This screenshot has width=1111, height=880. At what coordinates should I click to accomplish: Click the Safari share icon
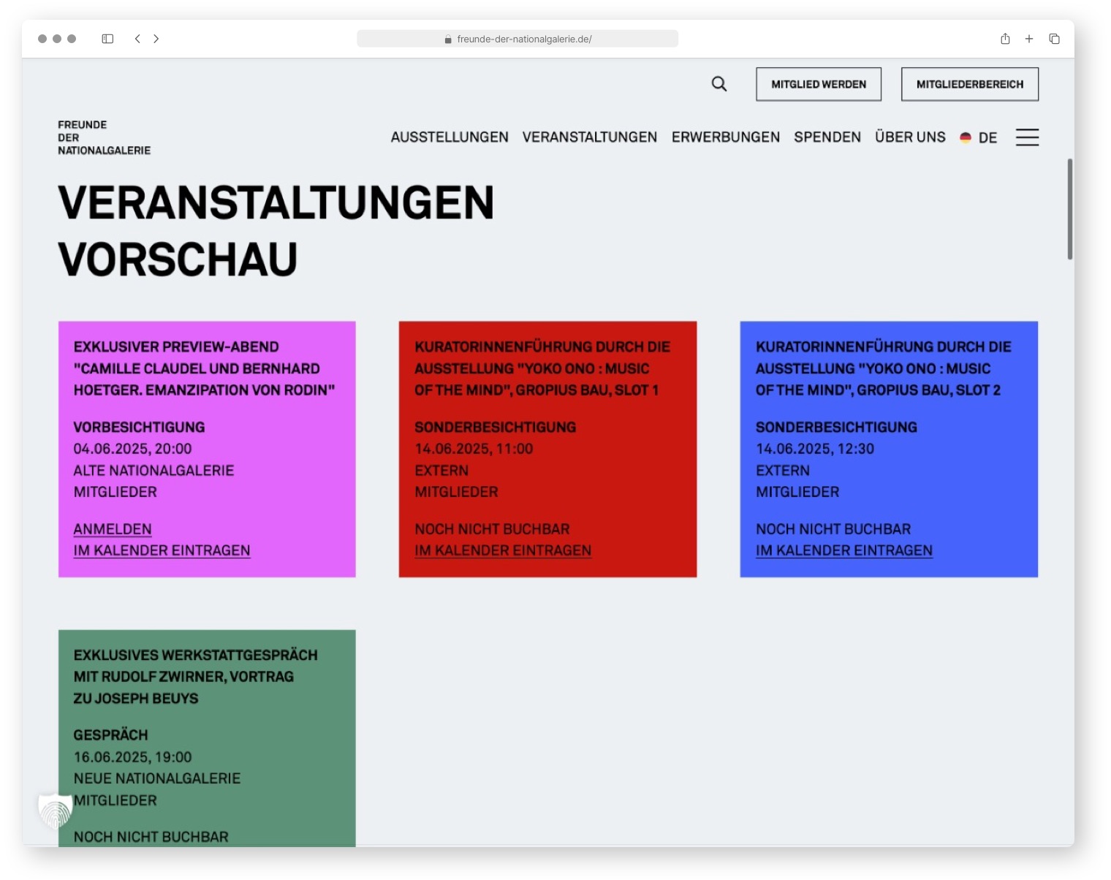(x=1005, y=39)
